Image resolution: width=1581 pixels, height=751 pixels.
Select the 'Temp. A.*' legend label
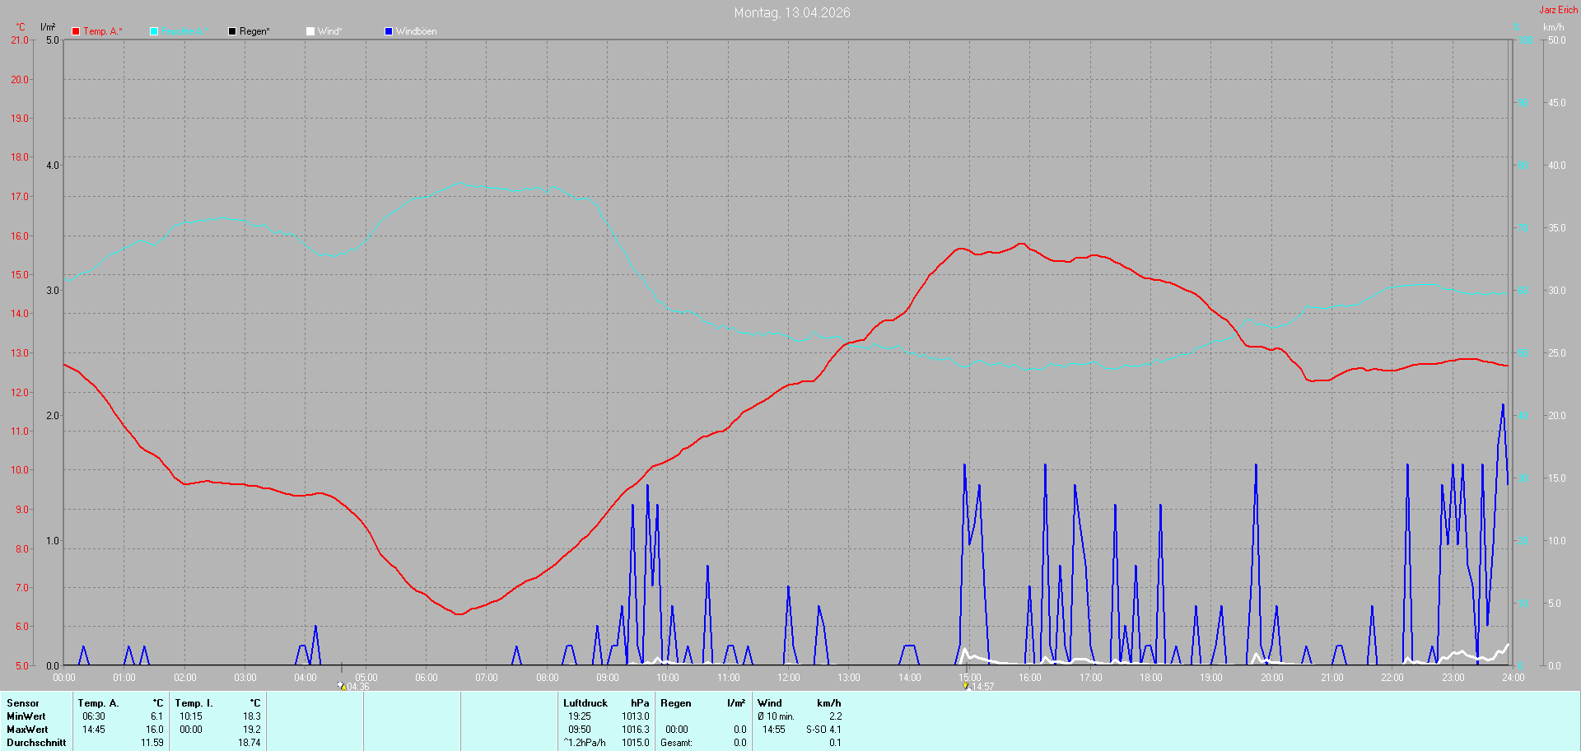tap(103, 31)
